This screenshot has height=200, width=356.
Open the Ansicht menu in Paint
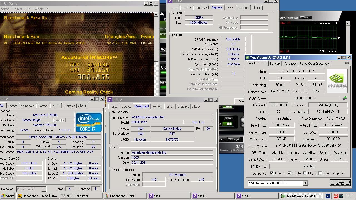point(17,9)
